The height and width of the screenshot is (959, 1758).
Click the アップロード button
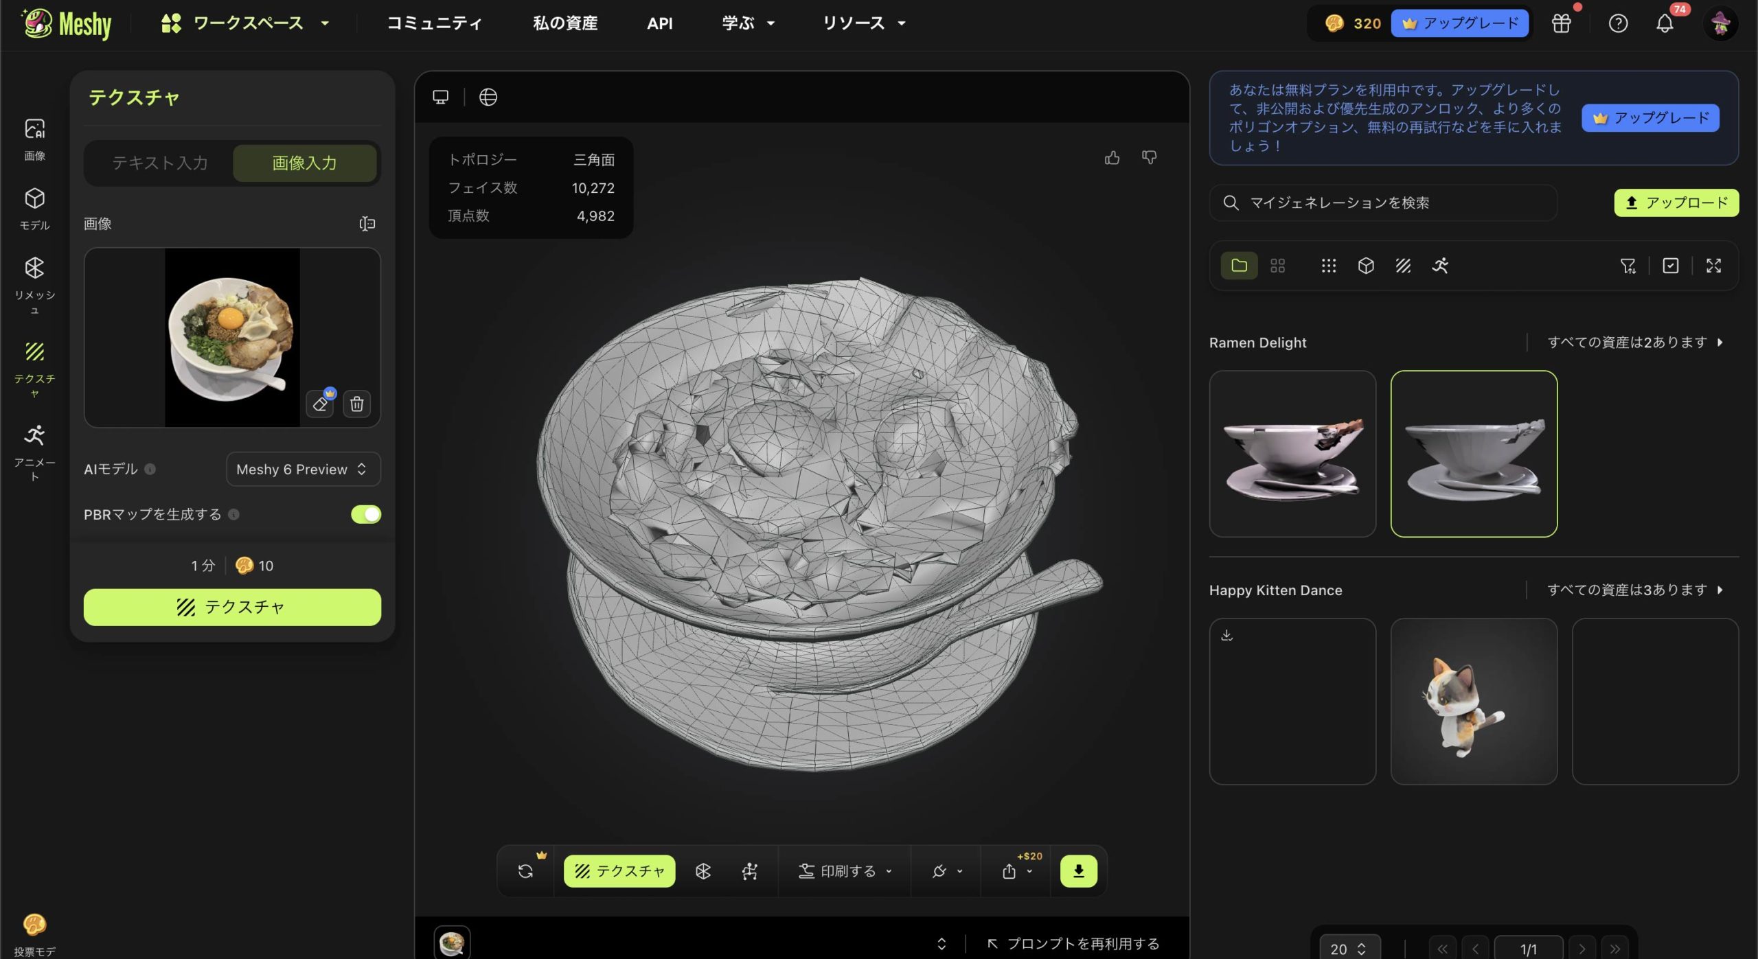1676,203
